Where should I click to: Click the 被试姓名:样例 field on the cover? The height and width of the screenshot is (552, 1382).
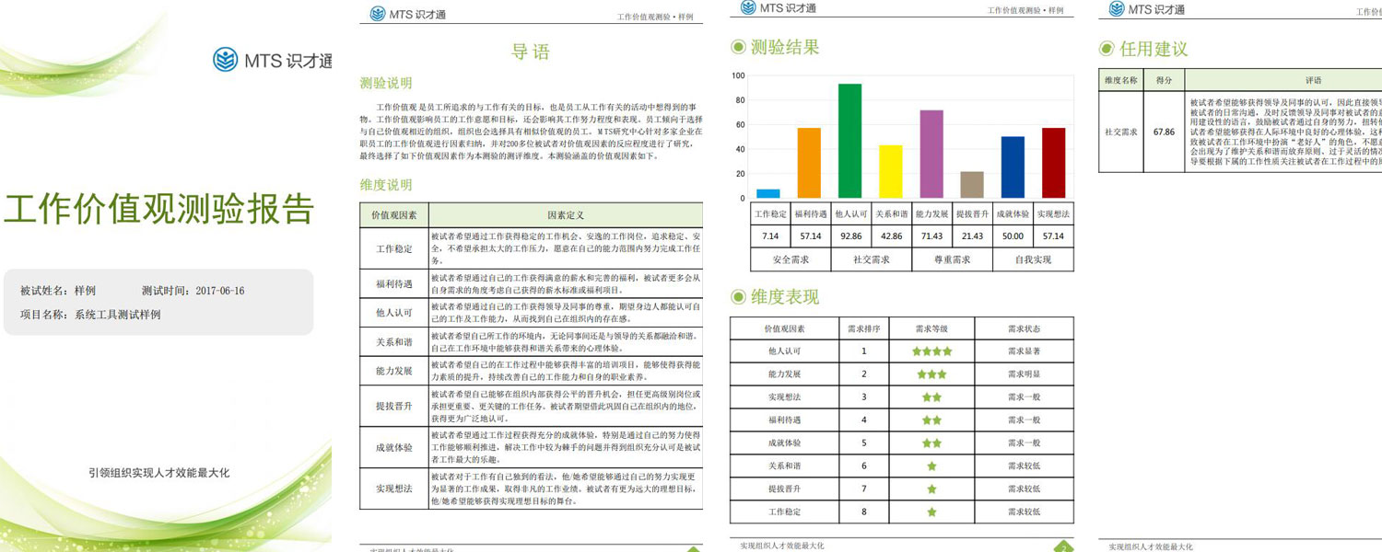coord(58,291)
